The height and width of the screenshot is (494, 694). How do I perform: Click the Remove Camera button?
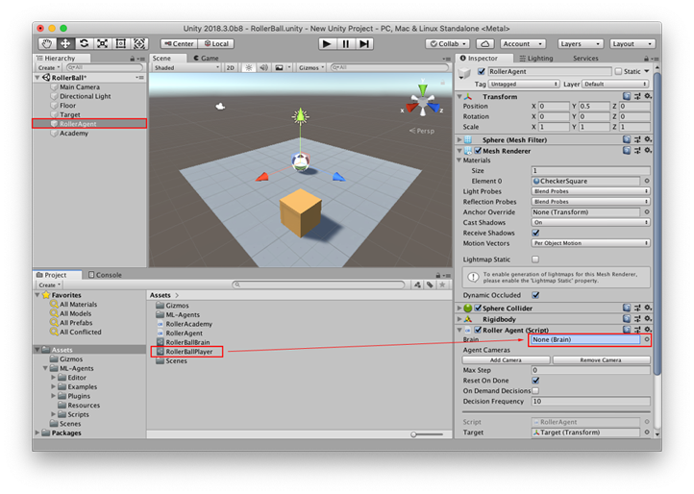click(x=601, y=359)
